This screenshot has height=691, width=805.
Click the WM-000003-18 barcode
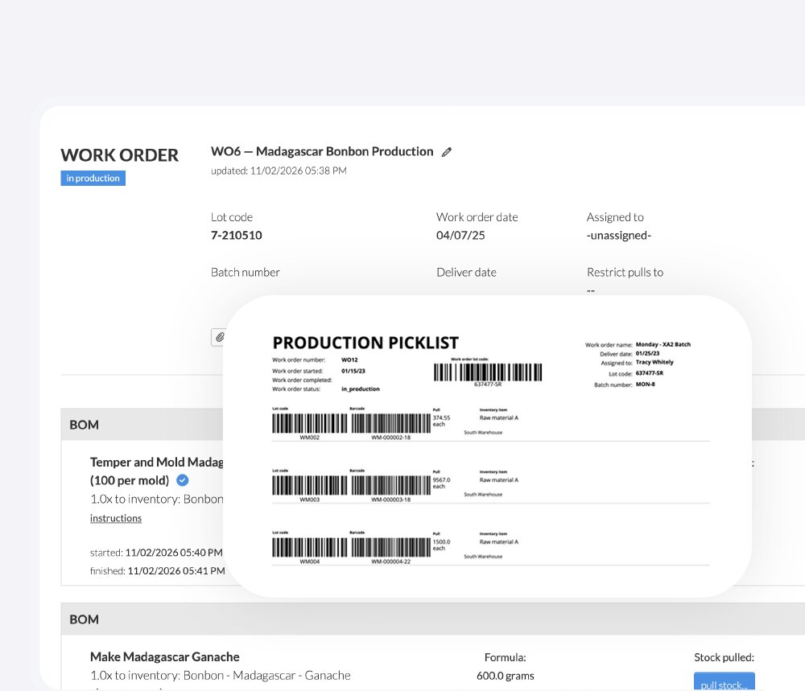coord(390,486)
